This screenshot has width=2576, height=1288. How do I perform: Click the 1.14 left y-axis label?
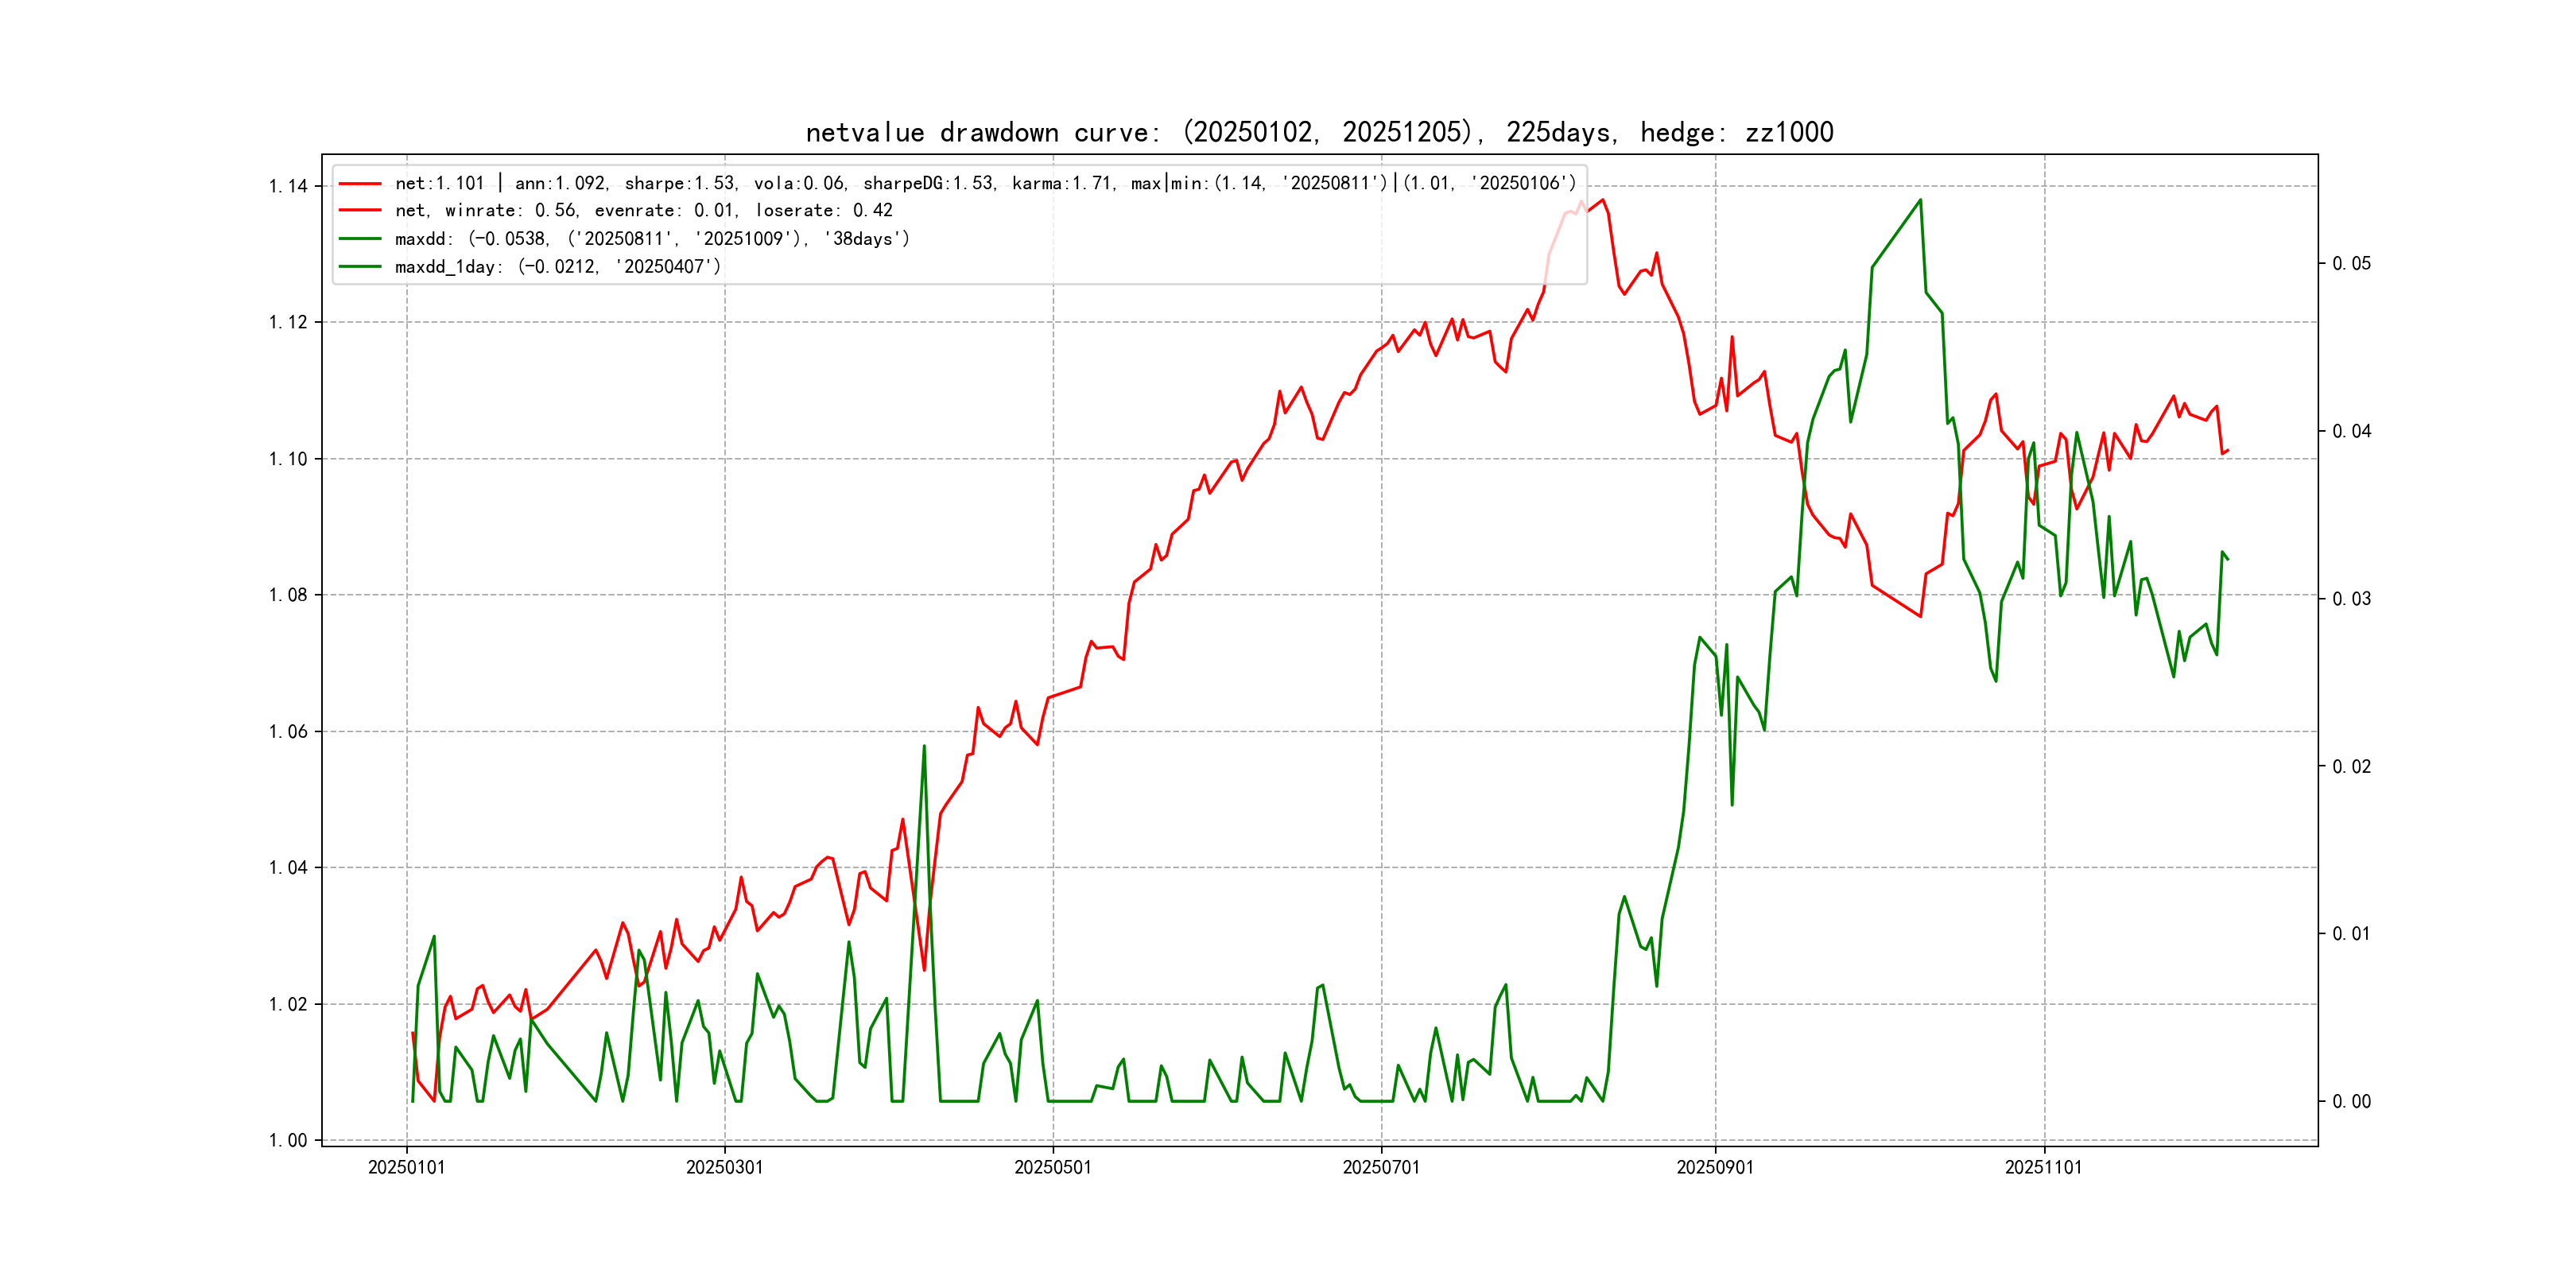[288, 186]
